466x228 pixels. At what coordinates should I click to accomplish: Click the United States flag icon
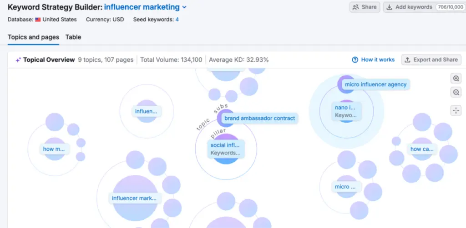point(38,20)
